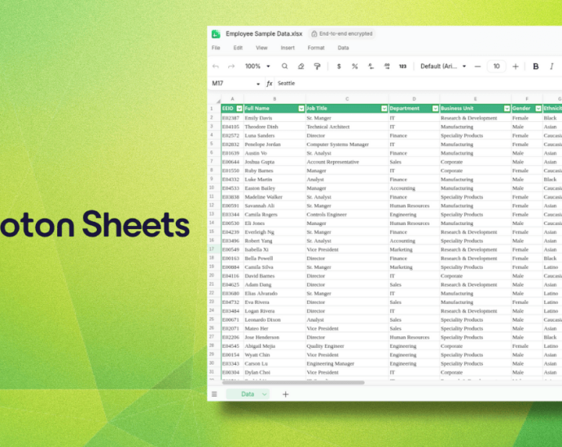Click the End-to-end encrypted lock badge
The image size is (562, 447).
pos(342,33)
